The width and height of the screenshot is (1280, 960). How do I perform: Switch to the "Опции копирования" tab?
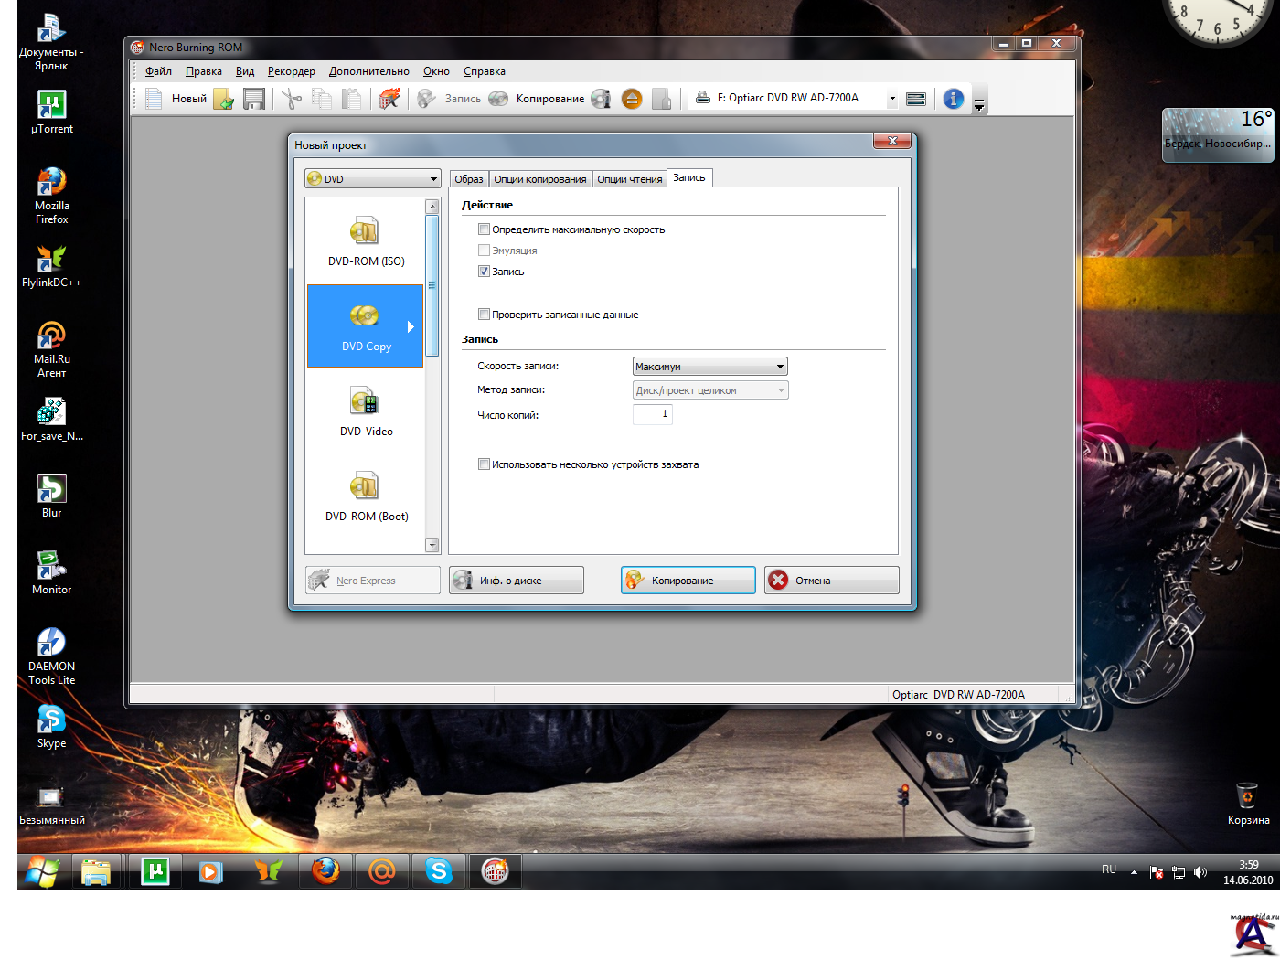pos(539,179)
